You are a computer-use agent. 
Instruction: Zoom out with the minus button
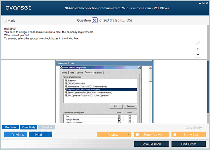click(198, 55)
